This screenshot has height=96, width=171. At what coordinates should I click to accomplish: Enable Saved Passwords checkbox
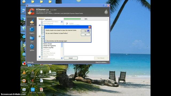42,23
